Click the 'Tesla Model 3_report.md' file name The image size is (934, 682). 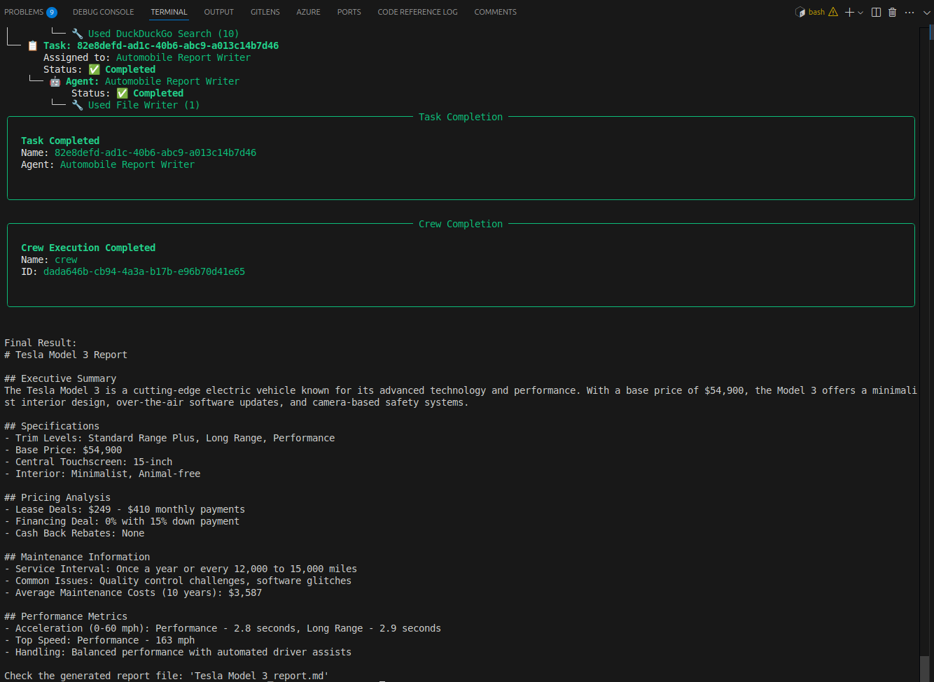[259, 676]
